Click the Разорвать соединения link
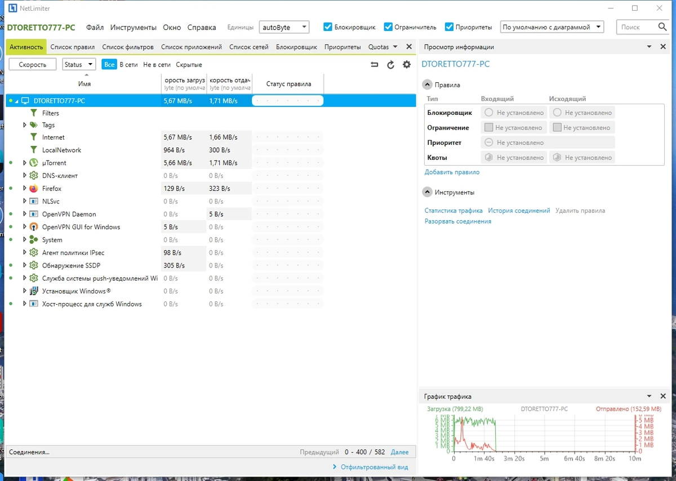 [x=458, y=221]
